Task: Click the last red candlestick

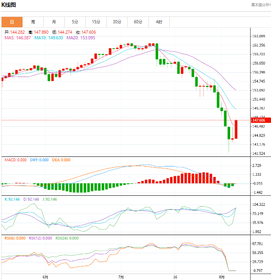Action: click(236, 129)
